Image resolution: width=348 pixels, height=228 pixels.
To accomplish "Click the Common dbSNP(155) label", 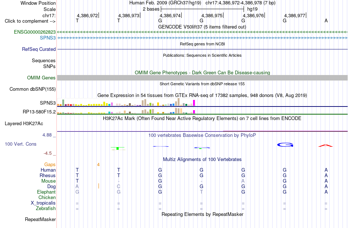I will (32, 89).
